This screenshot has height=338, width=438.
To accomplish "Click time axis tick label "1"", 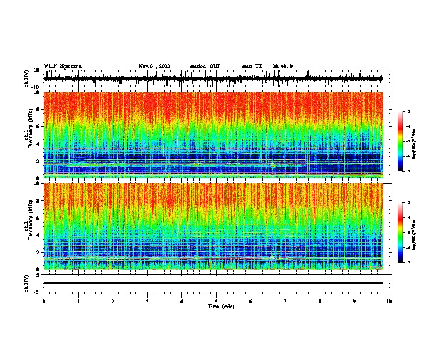I will (x=78, y=302).
